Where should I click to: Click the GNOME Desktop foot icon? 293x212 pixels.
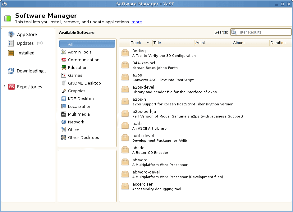click(x=64, y=83)
